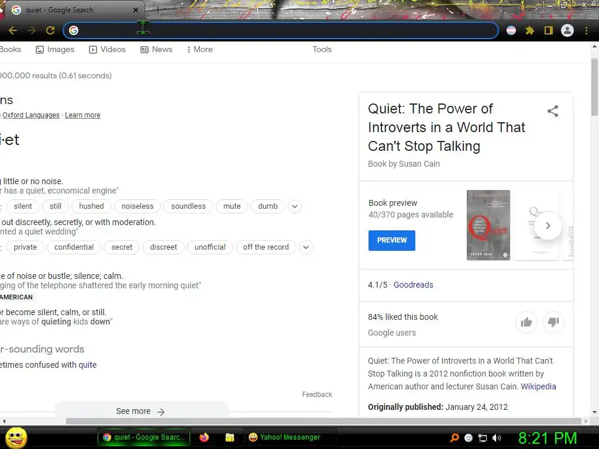Click the quiet - Google Search taskbar button
Screen dimensions: 599x449
(144, 437)
